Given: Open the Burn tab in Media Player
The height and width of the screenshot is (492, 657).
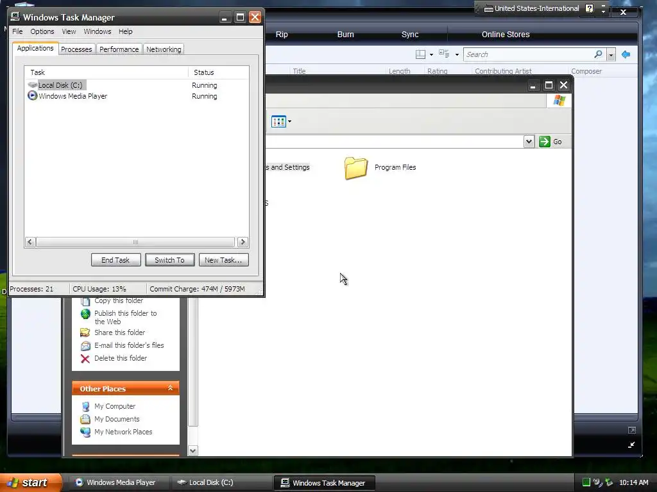Looking at the screenshot, I should click(x=345, y=35).
